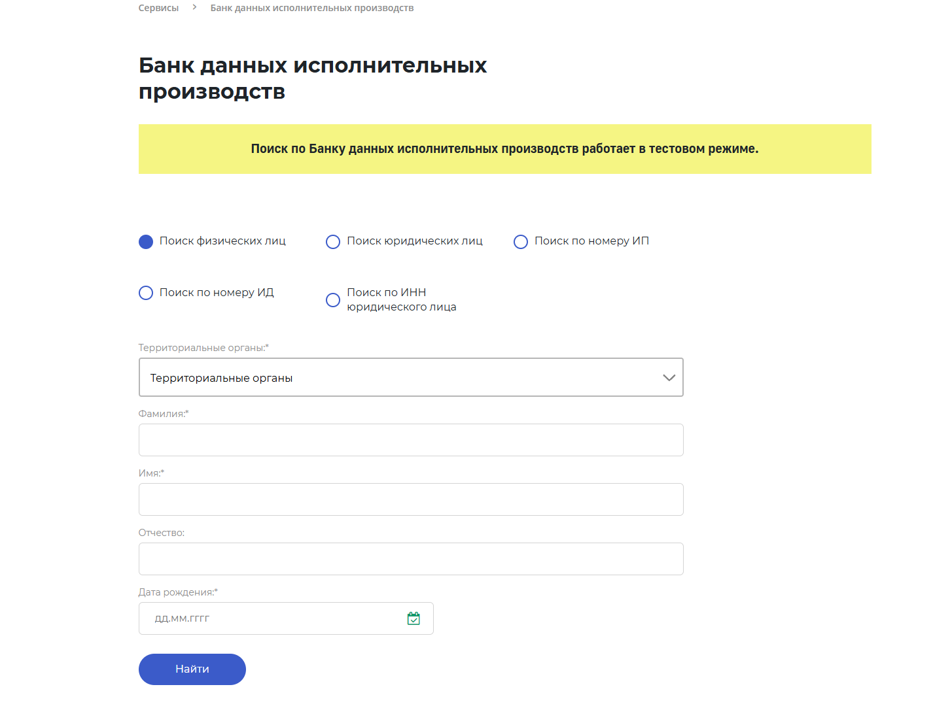The width and height of the screenshot is (933, 706).
Task: Select 'Поиск юридических лиц' radio option
Action: pos(333,242)
